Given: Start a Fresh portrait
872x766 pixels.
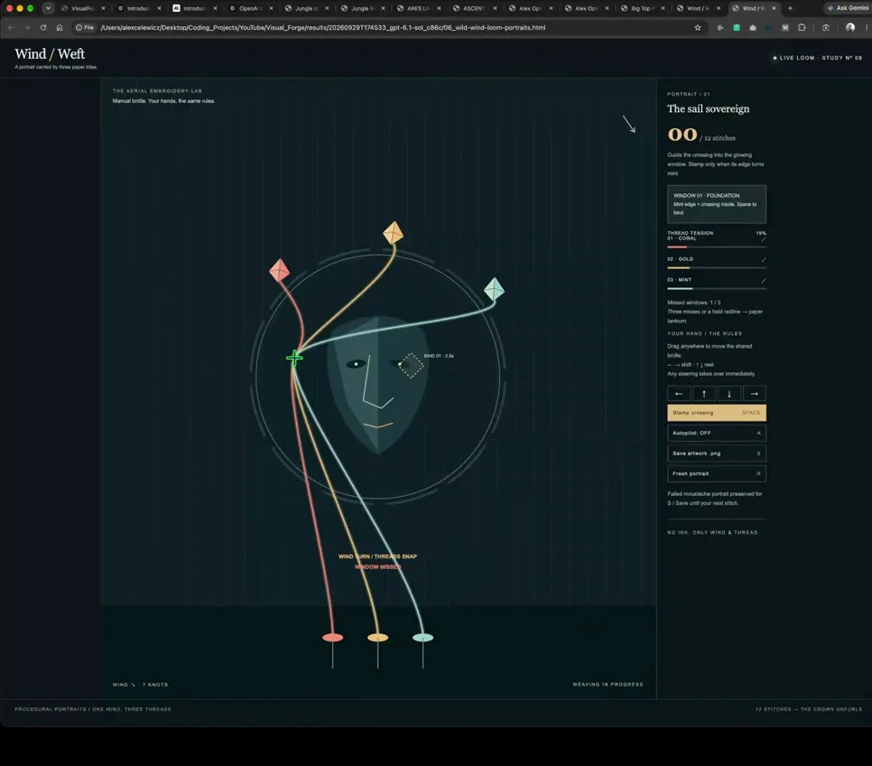Looking at the screenshot, I should click(717, 473).
